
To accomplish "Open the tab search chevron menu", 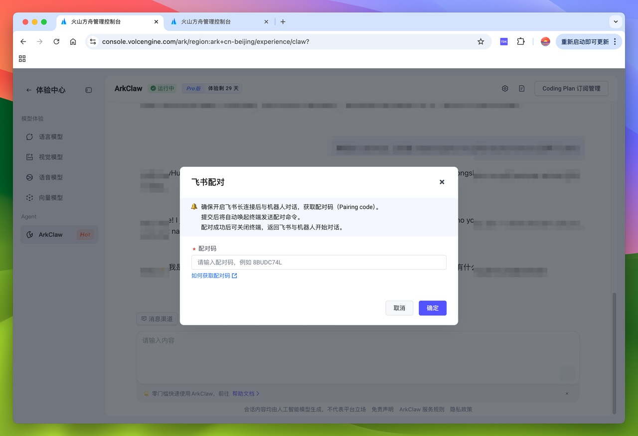I will [616, 21].
